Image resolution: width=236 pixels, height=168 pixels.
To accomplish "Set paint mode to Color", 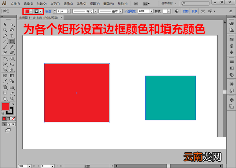I will pyautogui.click(x=4, y=119).
